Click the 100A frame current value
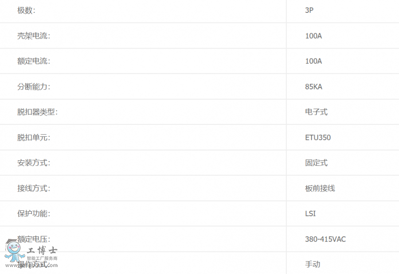The width and height of the screenshot is (399, 274). click(313, 36)
